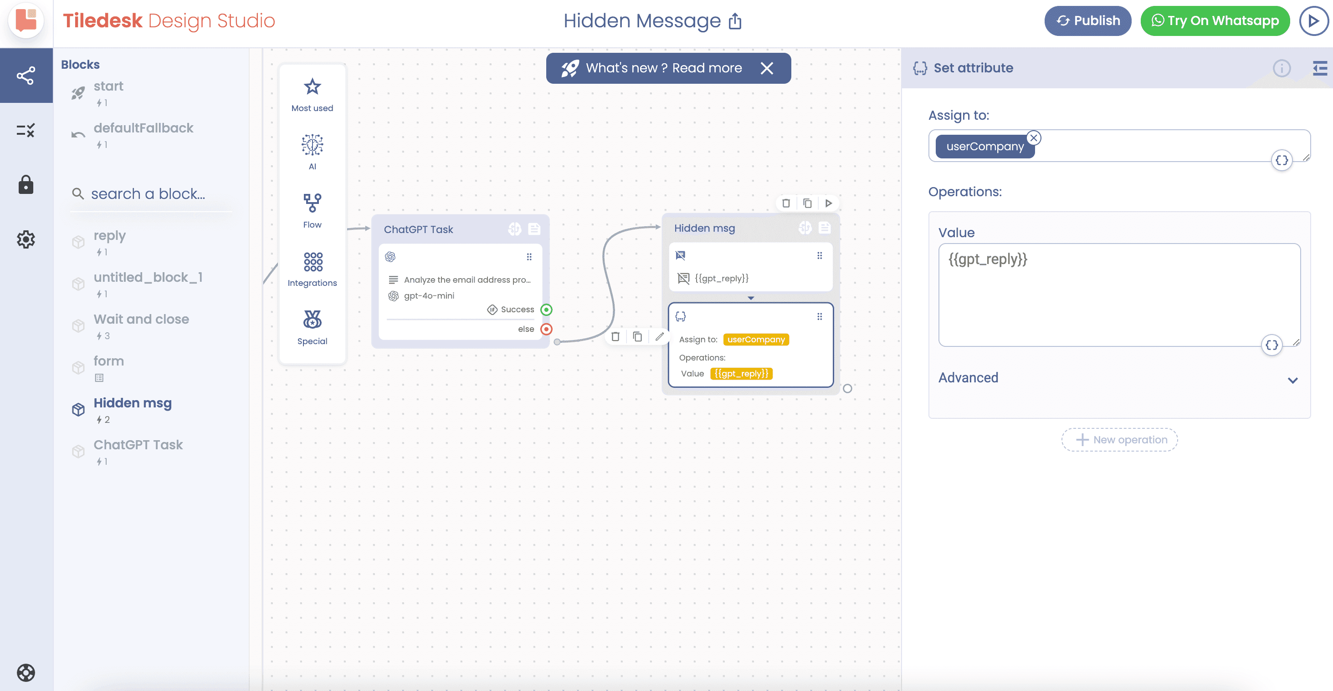Remove the userCompany chip
1333x691 pixels.
(1033, 138)
